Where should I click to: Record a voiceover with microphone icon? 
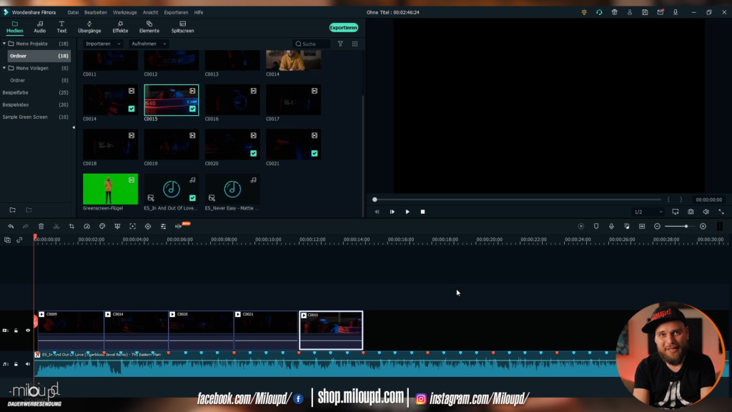612,226
